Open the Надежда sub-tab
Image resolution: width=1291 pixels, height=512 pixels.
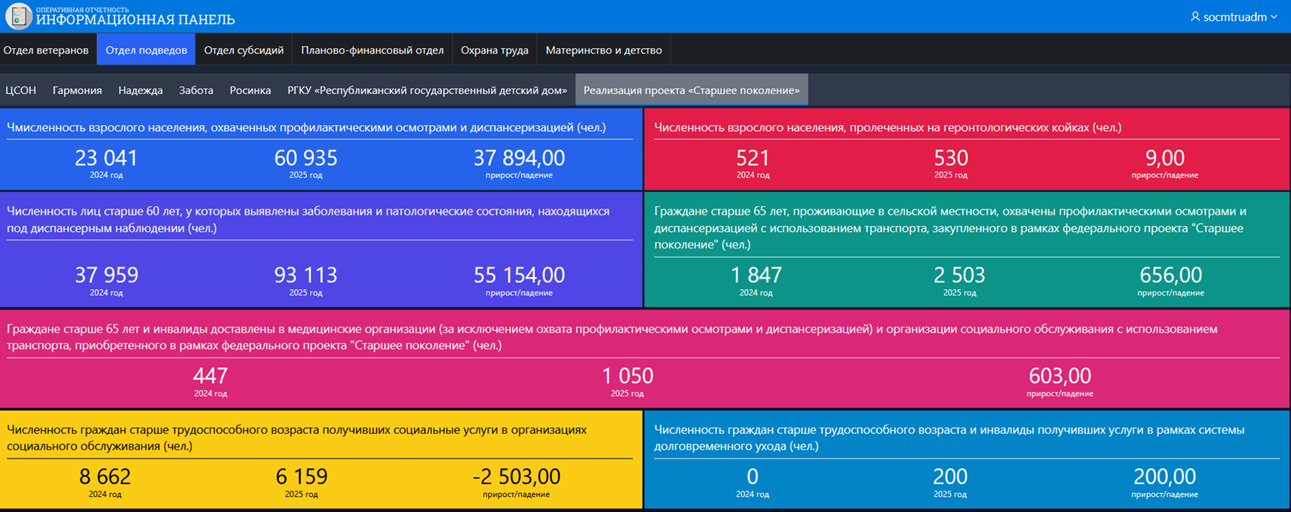point(140,90)
